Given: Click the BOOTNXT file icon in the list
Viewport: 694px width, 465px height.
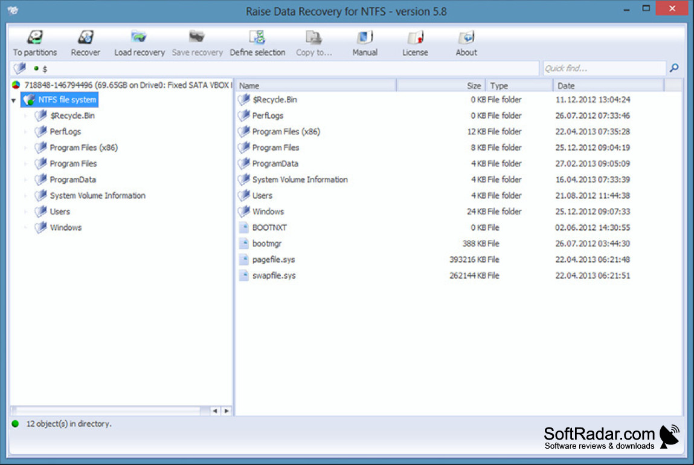Looking at the screenshot, I should coord(244,227).
